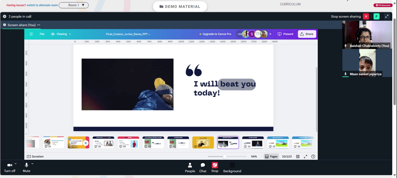Image resolution: width=397 pixels, height=178 pixels.
Task: Open the Viewing mode dropdown
Action: 61,34
